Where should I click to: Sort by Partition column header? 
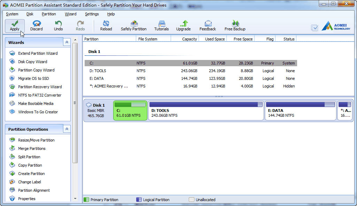[109, 39]
